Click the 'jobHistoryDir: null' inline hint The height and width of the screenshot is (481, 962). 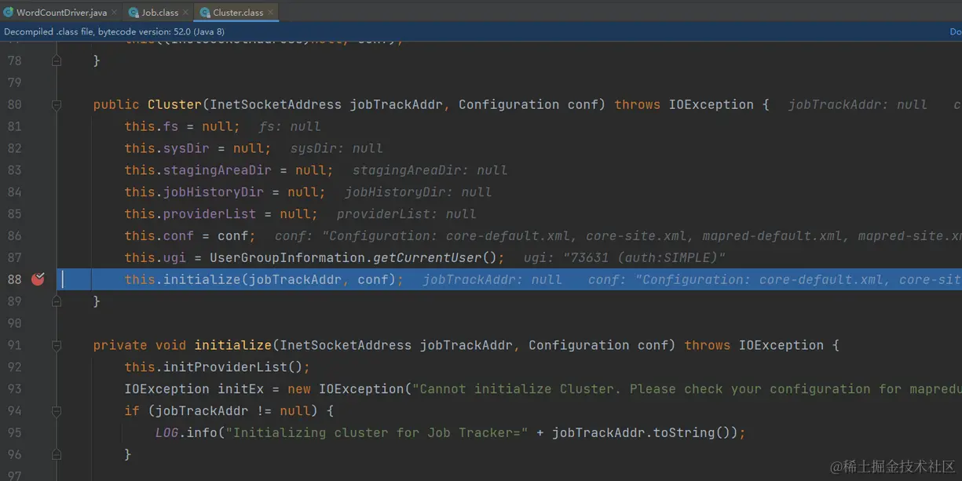[419, 192]
